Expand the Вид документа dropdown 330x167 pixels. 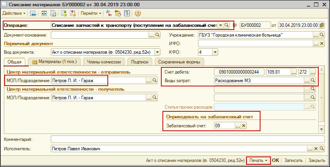click(157, 52)
